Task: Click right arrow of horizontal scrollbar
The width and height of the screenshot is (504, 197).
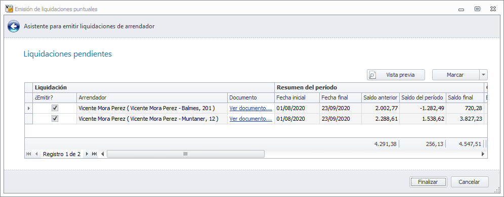Action: (x=483, y=154)
